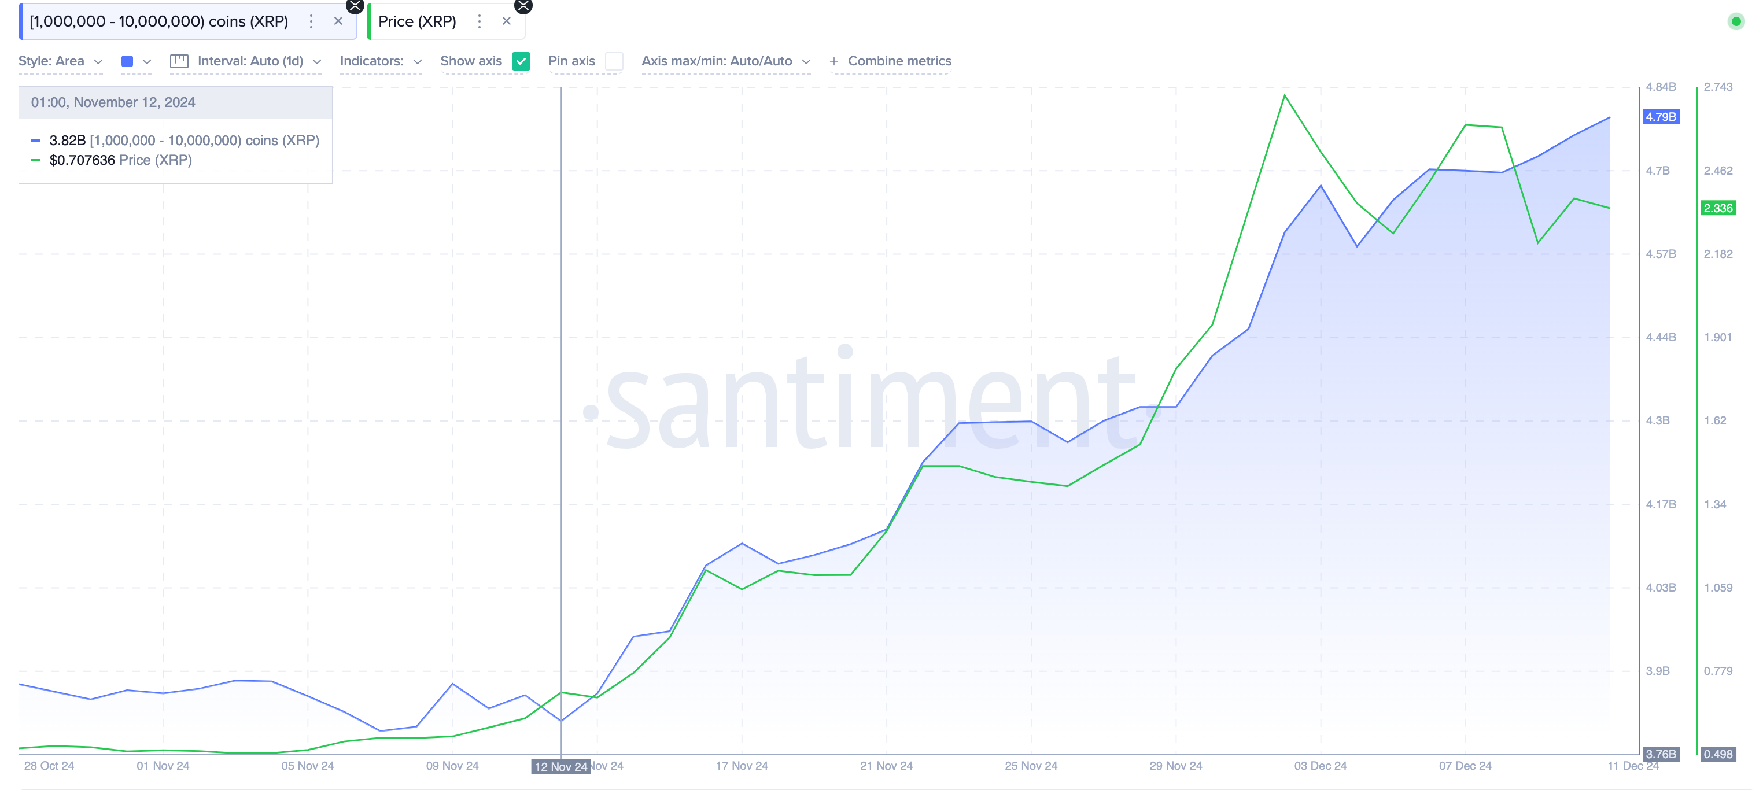
Task: Click the 2.743 price axis top label
Action: [x=1718, y=87]
